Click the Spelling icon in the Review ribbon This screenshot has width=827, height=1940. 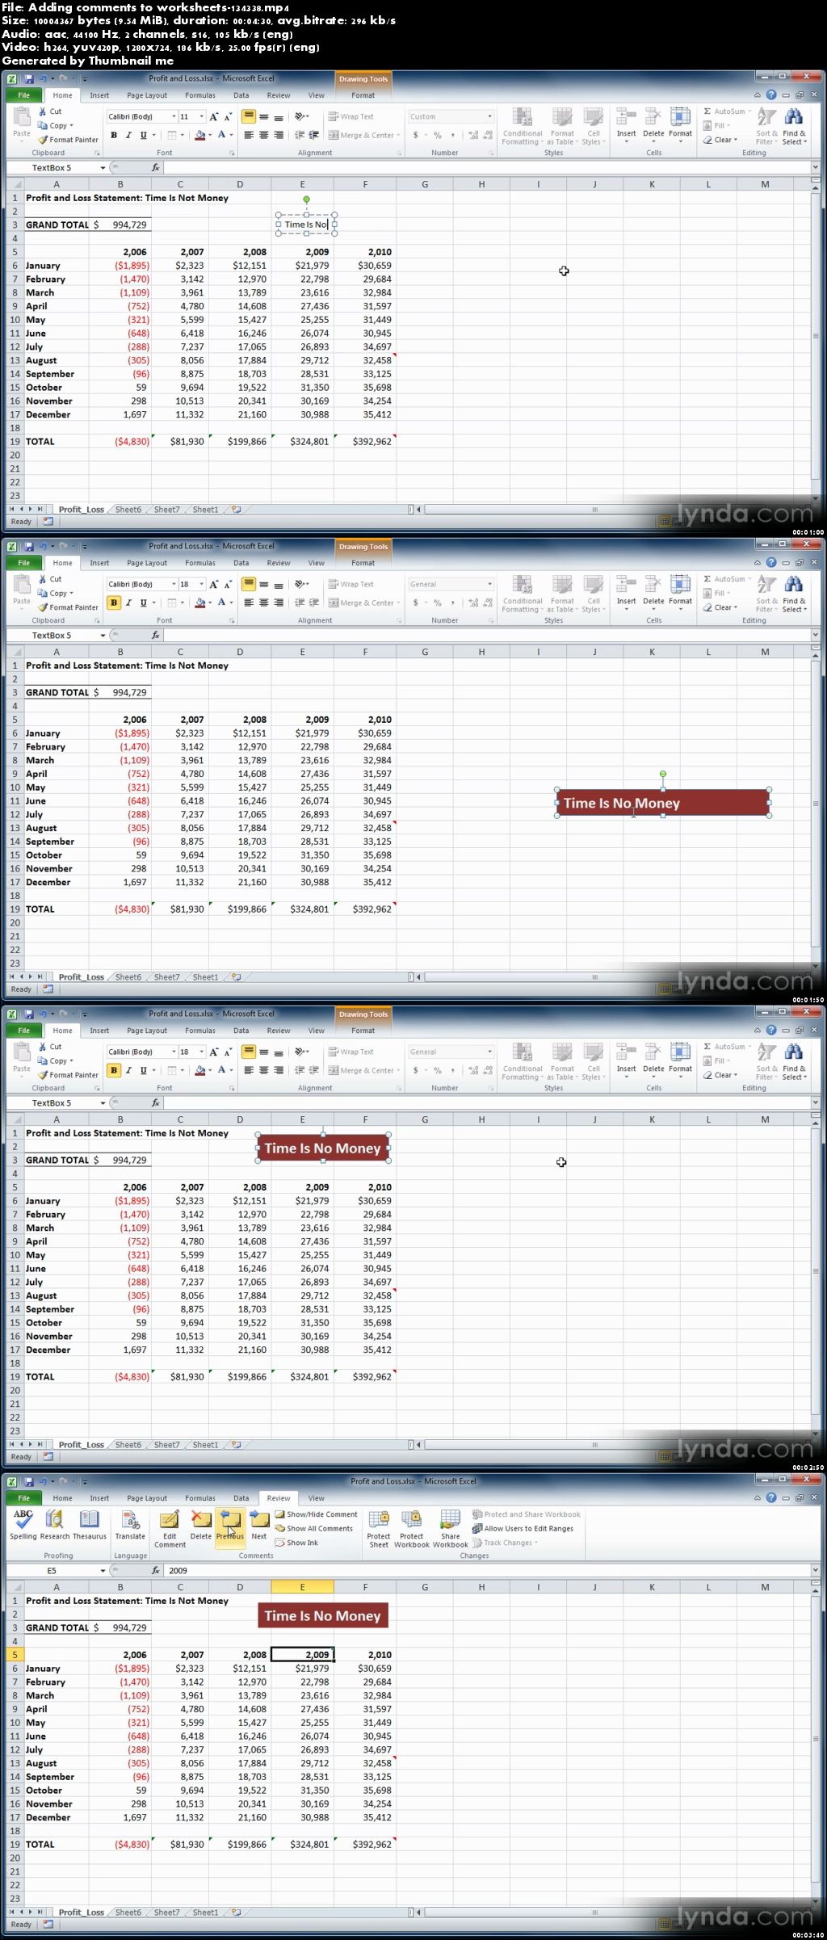(x=23, y=1526)
